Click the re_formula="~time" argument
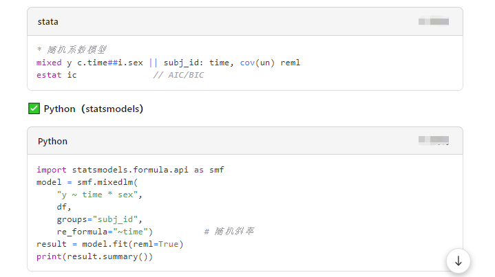This screenshot has height=277, width=495. (x=105, y=232)
